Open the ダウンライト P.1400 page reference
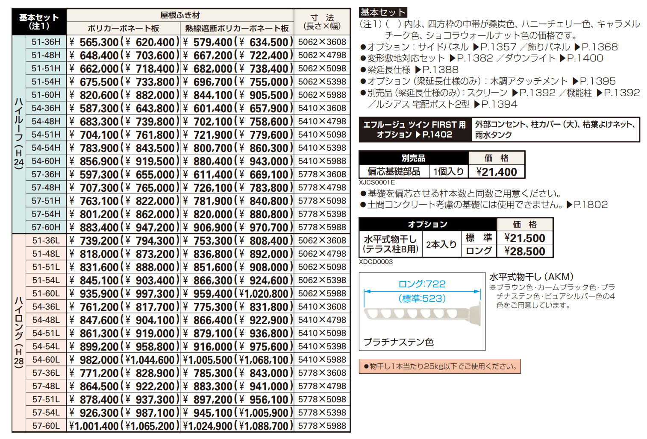 (583, 59)
